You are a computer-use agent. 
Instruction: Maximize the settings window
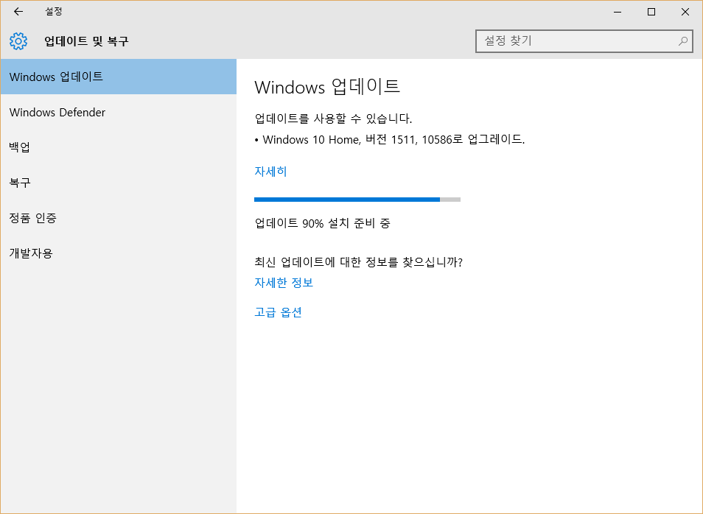(651, 12)
